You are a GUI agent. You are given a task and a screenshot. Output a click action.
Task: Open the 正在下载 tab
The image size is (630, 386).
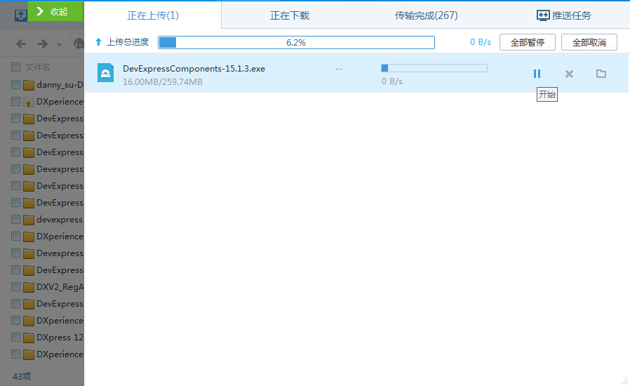point(290,15)
